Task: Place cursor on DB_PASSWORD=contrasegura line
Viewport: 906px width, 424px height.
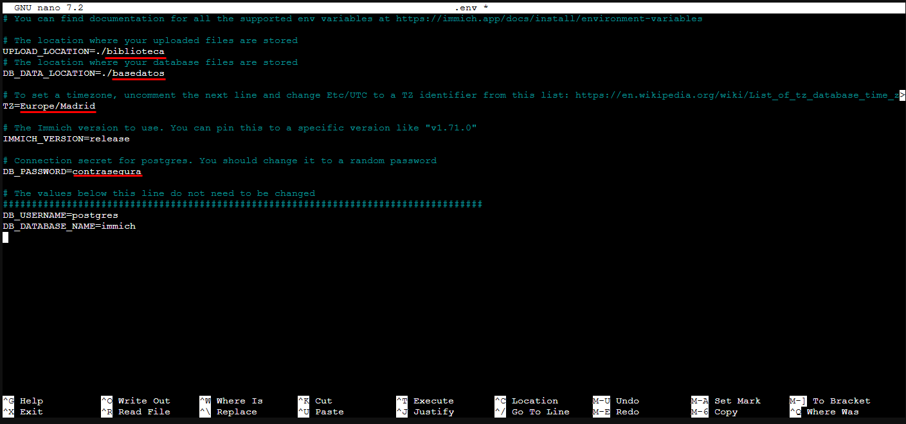Action: (72, 172)
